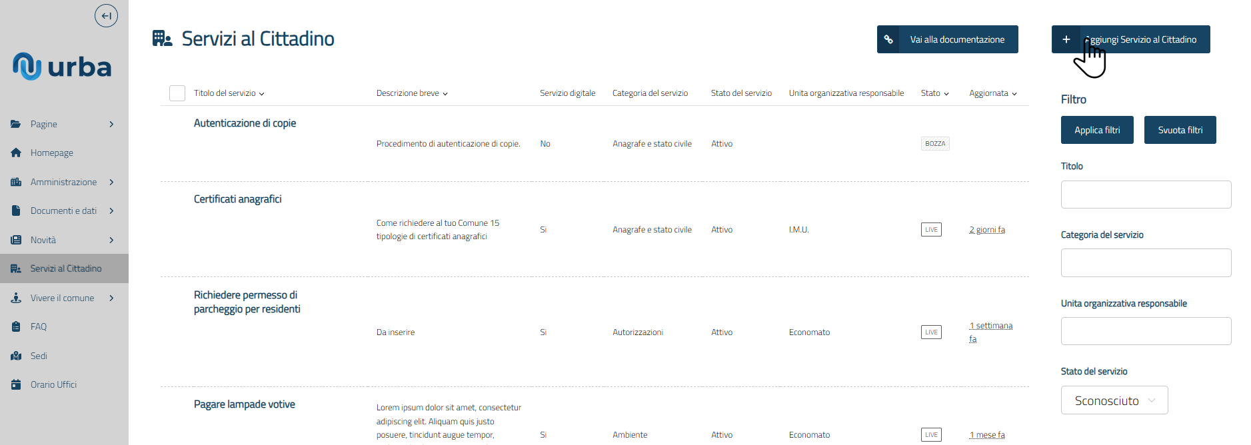1251x445 pixels.
Task: Click the Sedi map icon
Action: point(16,356)
